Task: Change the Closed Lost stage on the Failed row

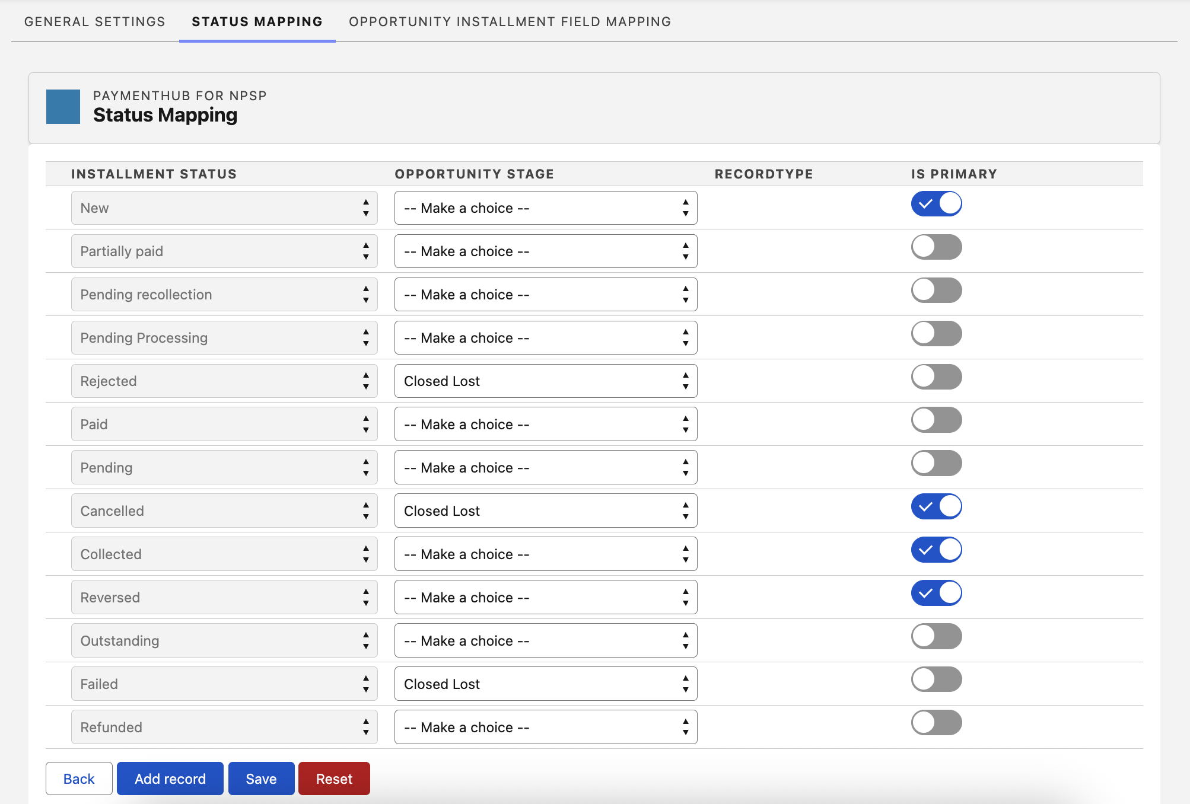Action: (545, 684)
